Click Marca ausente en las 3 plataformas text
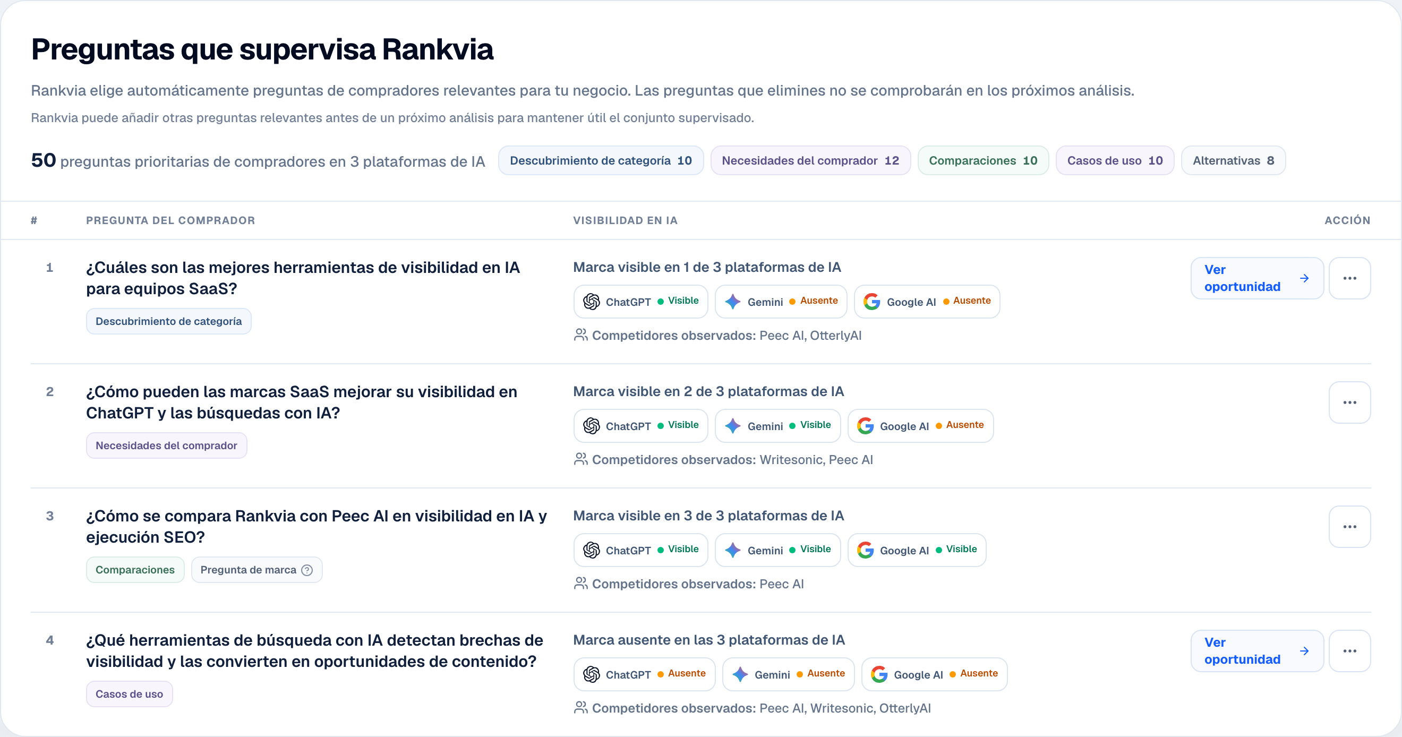 click(x=708, y=640)
